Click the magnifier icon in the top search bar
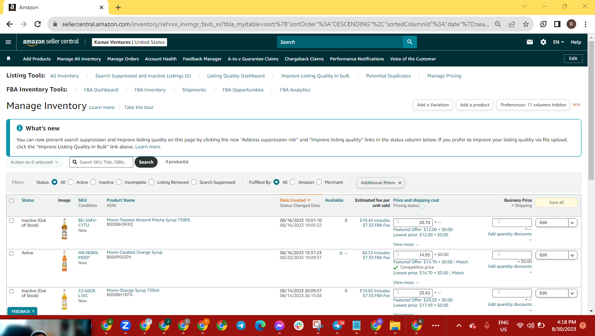The width and height of the screenshot is (595, 336). click(410, 42)
